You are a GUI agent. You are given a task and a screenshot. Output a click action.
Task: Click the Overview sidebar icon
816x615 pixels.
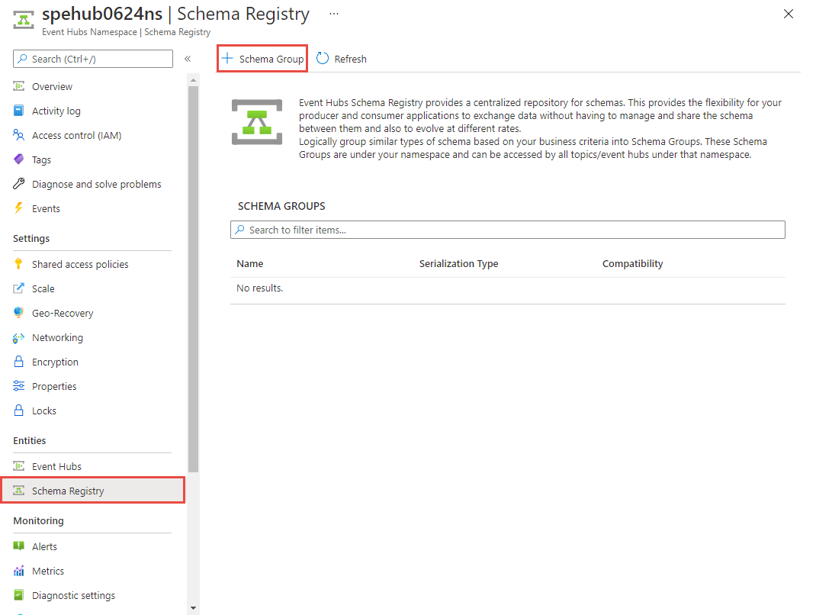19,86
